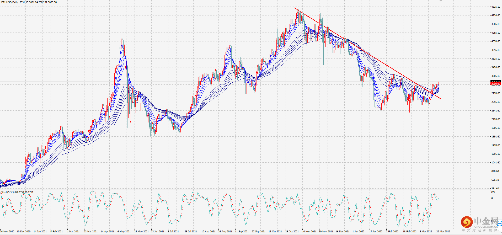This screenshot has width=502, height=235.
Task: Click the 6 Mar 2022 date label
Action: tap(426, 232)
